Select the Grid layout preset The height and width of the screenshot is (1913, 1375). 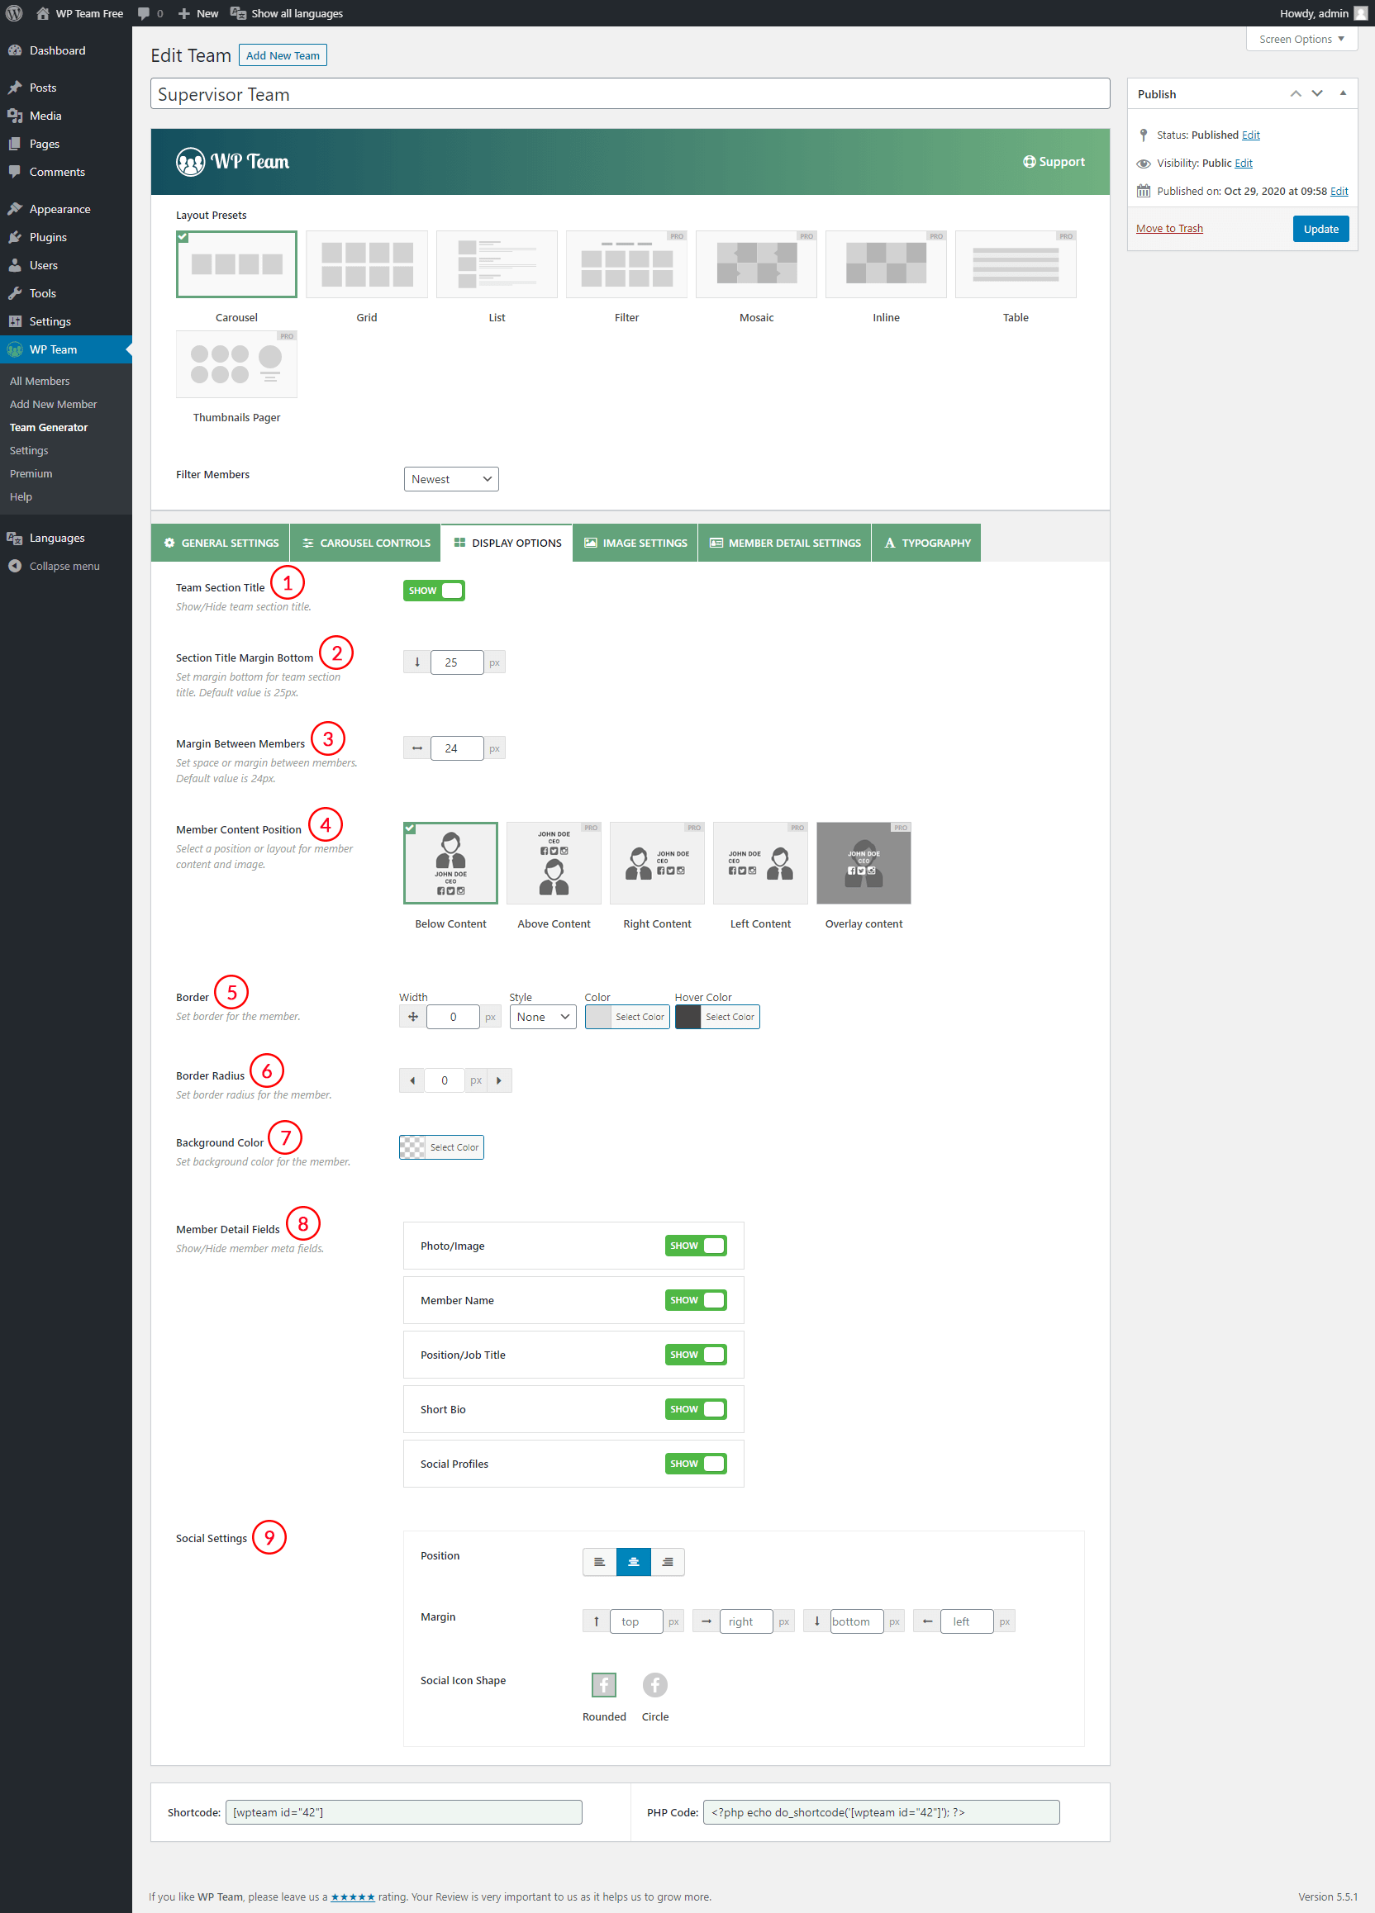(366, 264)
